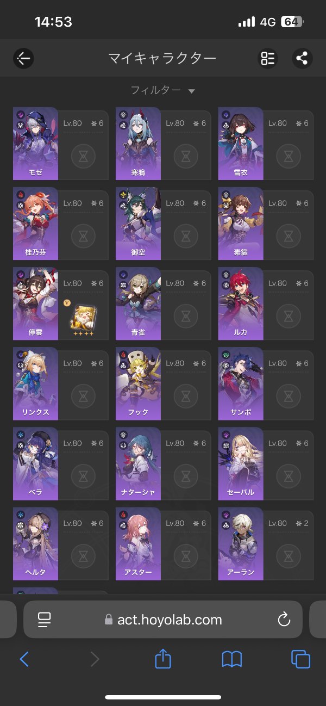Open セーバル character card

tap(266, 463)
